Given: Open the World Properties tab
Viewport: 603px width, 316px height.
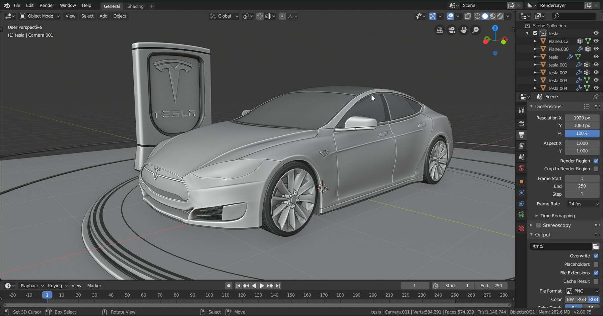Looking at the screenshot, I should click(521, 168).
